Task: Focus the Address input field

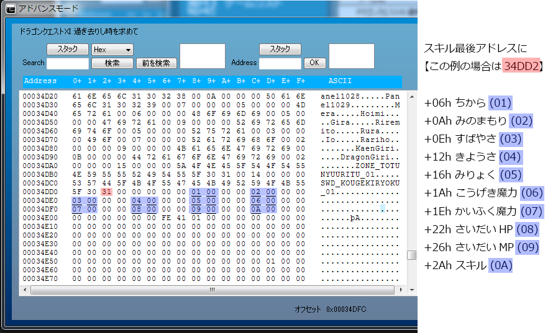Action: [280, 64]
